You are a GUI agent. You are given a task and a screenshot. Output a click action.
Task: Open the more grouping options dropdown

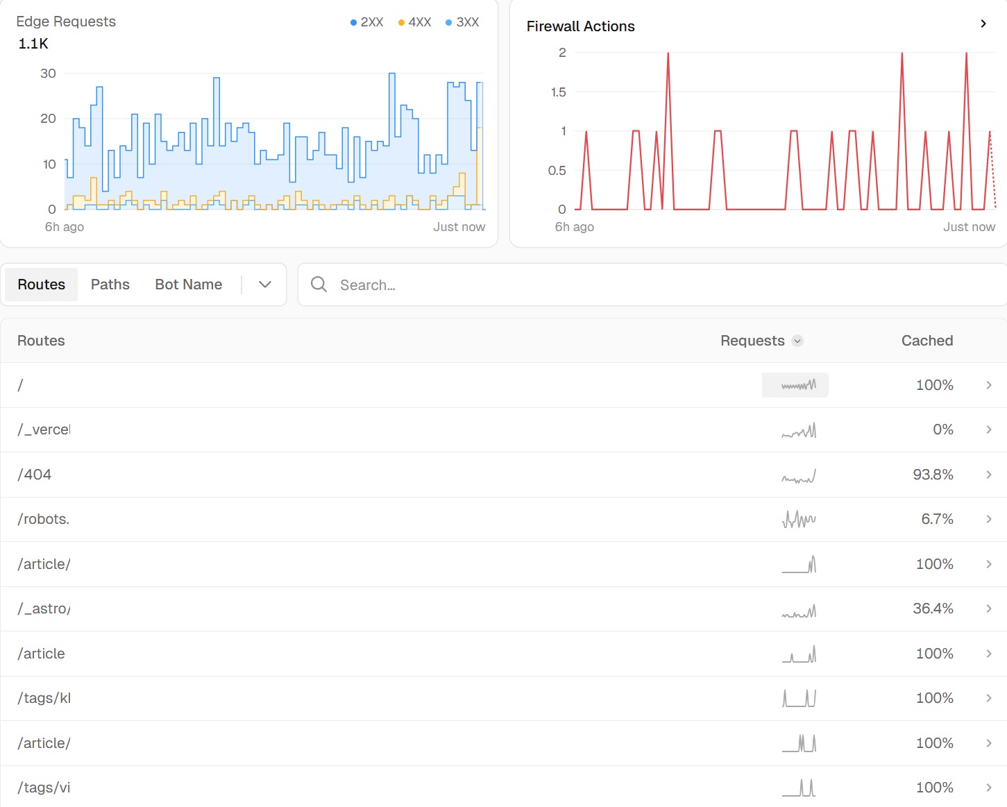pyautogui.click(x=264, y=284)
